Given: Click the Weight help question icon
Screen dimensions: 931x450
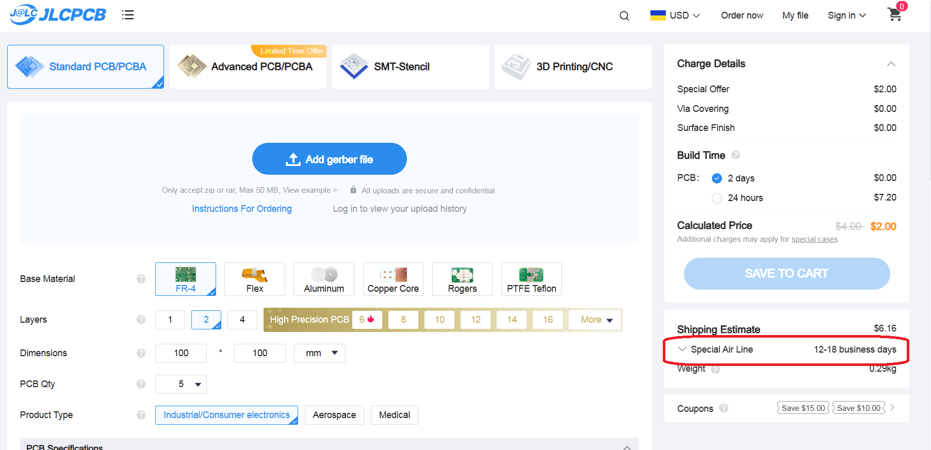Looking at the screenshot, I should (x=715, y=369).
